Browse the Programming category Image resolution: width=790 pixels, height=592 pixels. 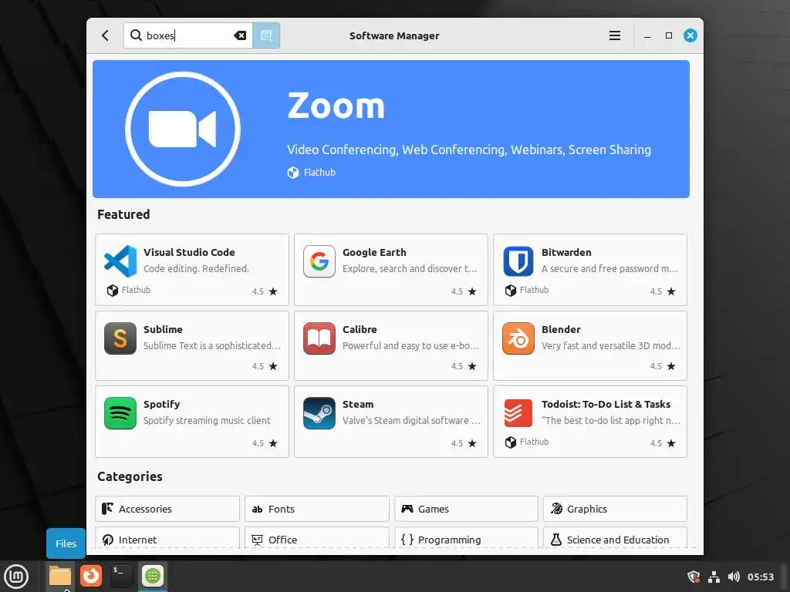pyautogui.click(x=467, y=539)
